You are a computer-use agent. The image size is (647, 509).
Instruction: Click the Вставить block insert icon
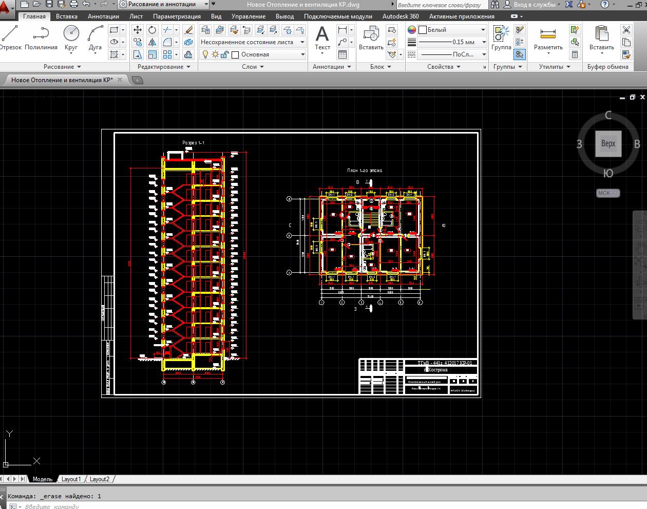click(371, 38)
